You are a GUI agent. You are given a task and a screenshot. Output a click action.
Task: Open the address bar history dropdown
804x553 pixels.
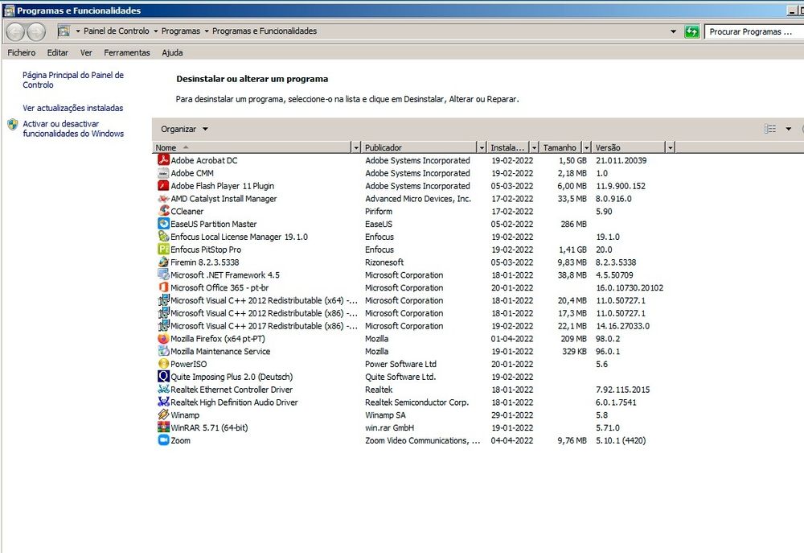coord(673,32)
